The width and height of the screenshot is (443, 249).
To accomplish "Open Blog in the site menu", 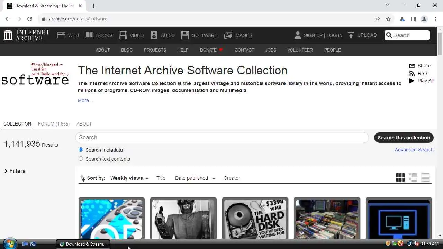I will (127, 50).
